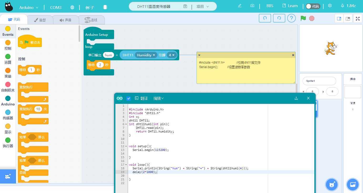
Task: Toggle the checkbox in code panel header
Action: coord(129,98)
